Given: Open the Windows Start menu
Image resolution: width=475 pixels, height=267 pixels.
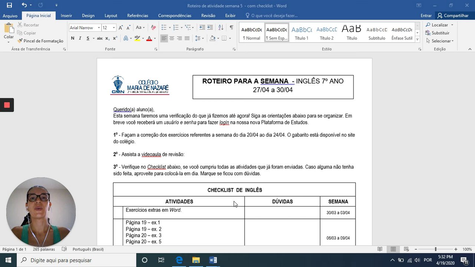Looking at the screenshot, I should click(x=8, y=260).
